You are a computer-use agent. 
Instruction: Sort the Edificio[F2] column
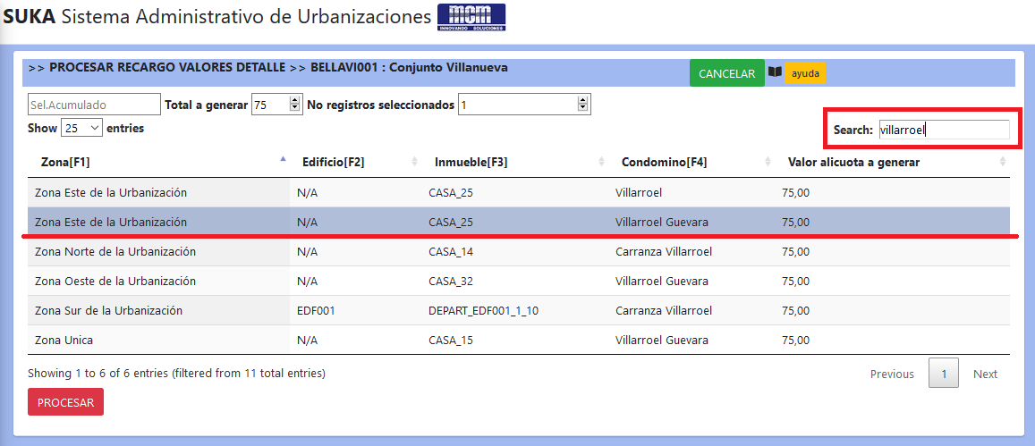point(415,162)
